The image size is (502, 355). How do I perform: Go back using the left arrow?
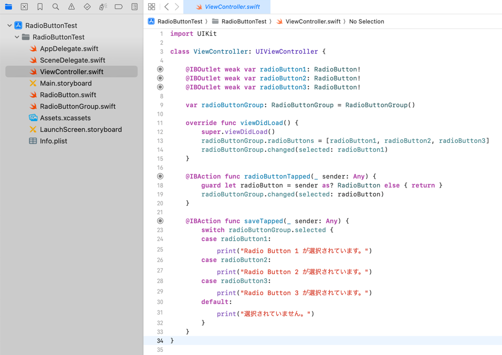pos(166,7)
